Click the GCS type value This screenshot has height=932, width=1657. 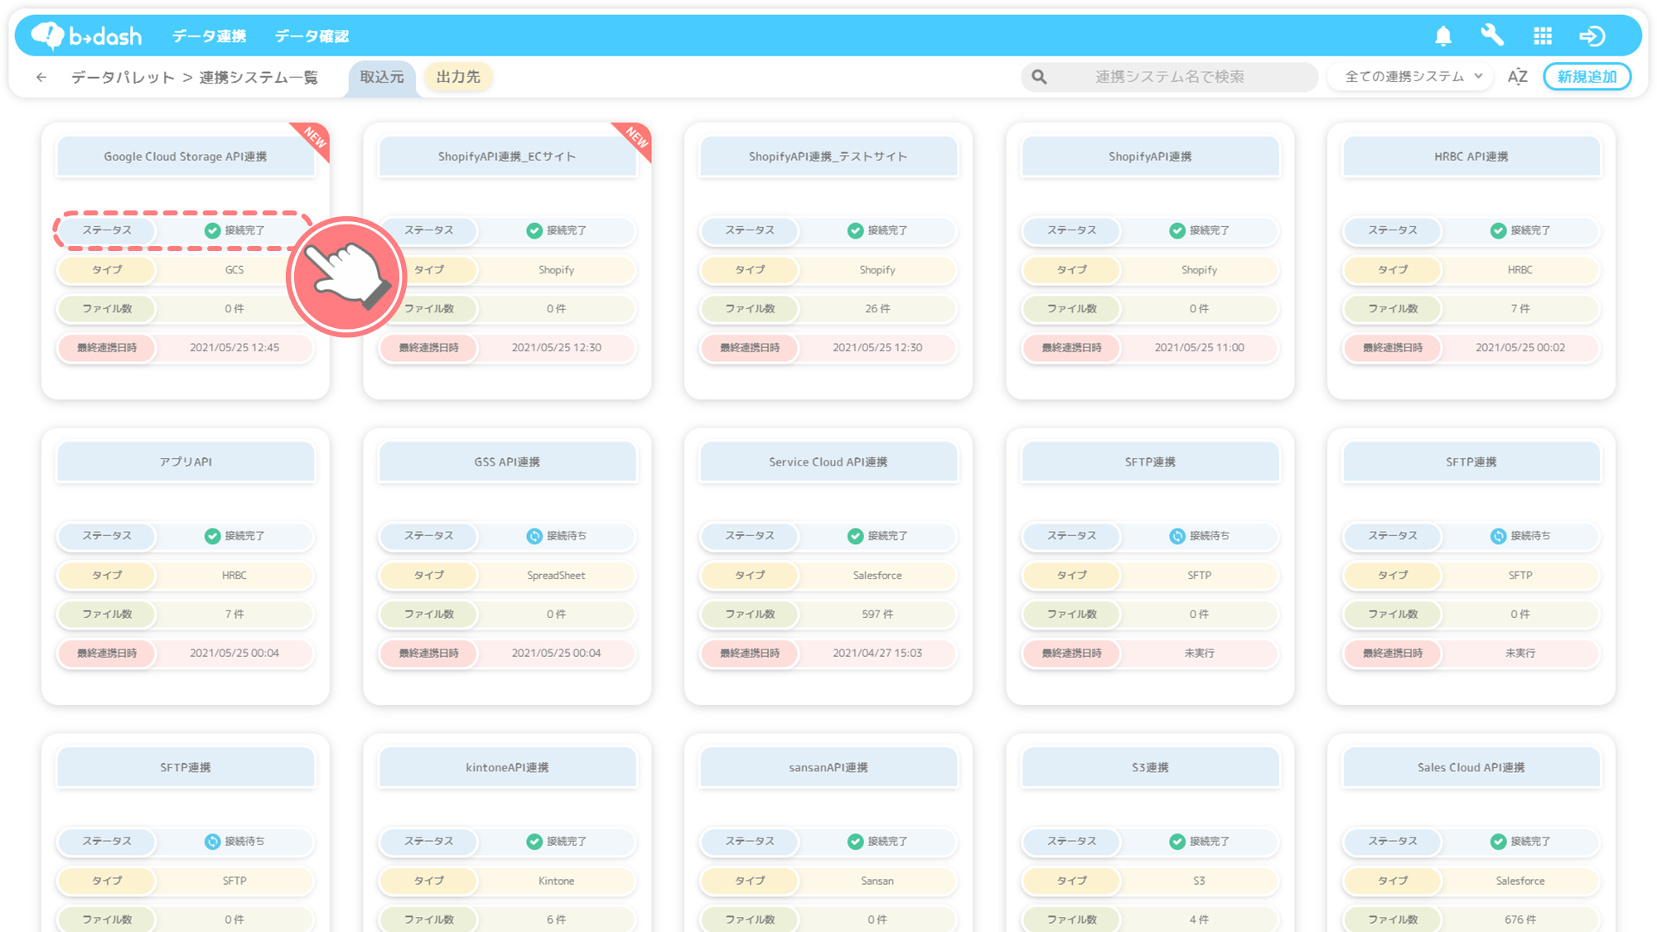tap(234, 270)
